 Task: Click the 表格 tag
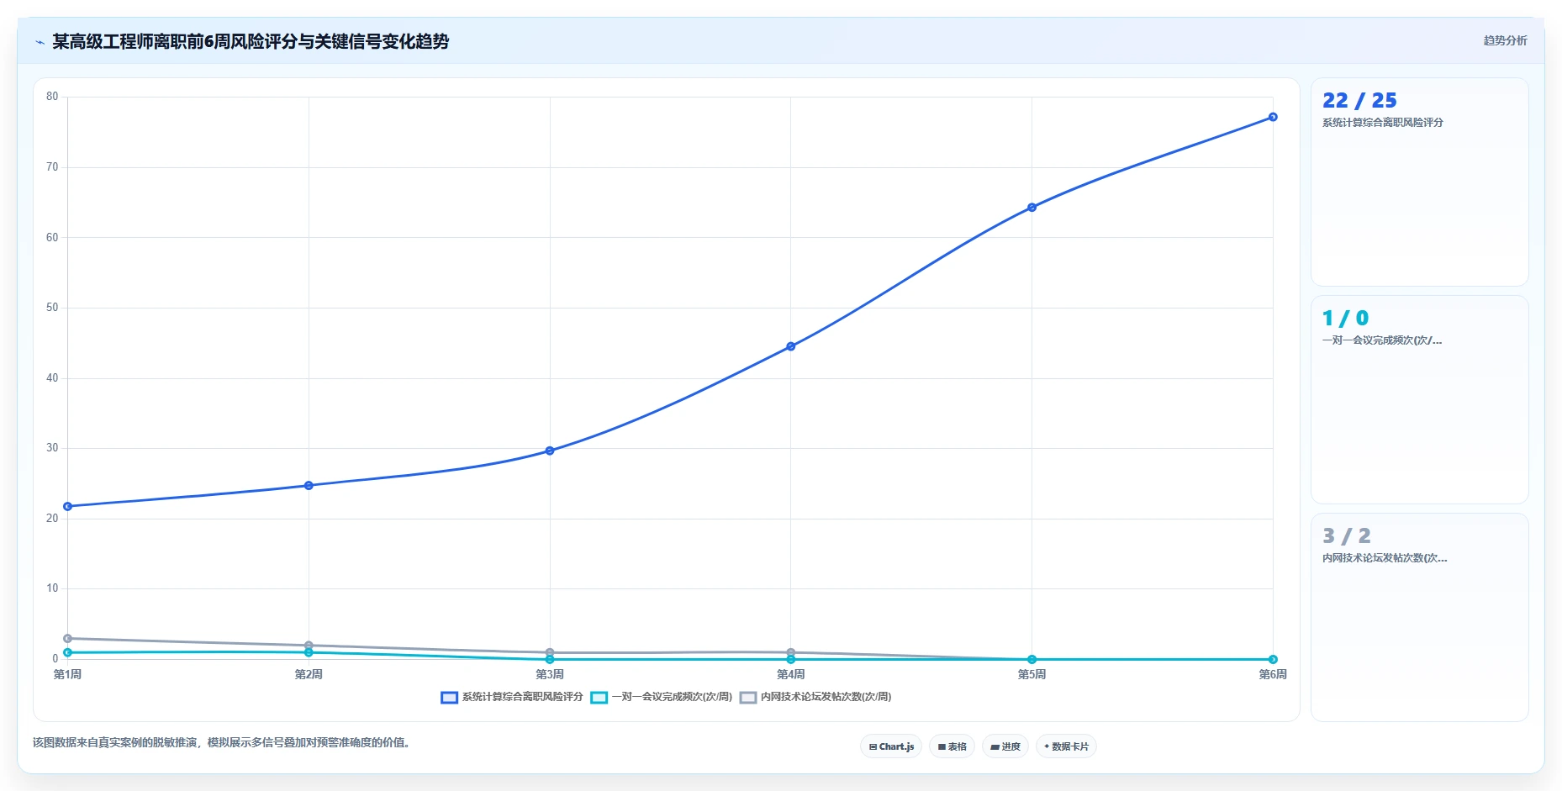[x=952, y=746]
